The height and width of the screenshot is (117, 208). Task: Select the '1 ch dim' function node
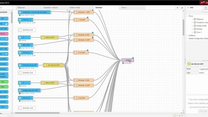click(81, 20)
